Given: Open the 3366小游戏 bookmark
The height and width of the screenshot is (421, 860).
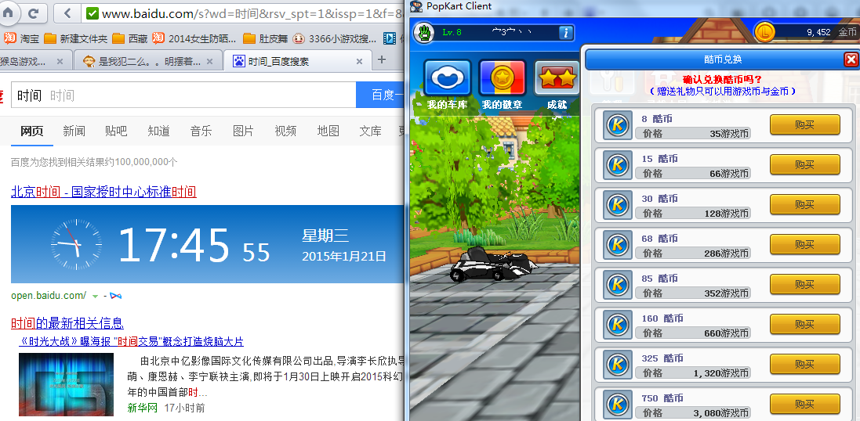Looking at the screenshot, I should tap(335, 38).
